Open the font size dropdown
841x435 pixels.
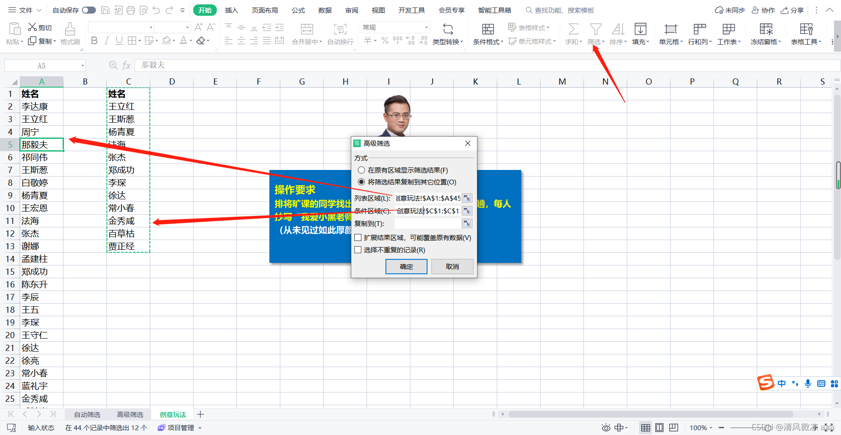tap(187, 27)
